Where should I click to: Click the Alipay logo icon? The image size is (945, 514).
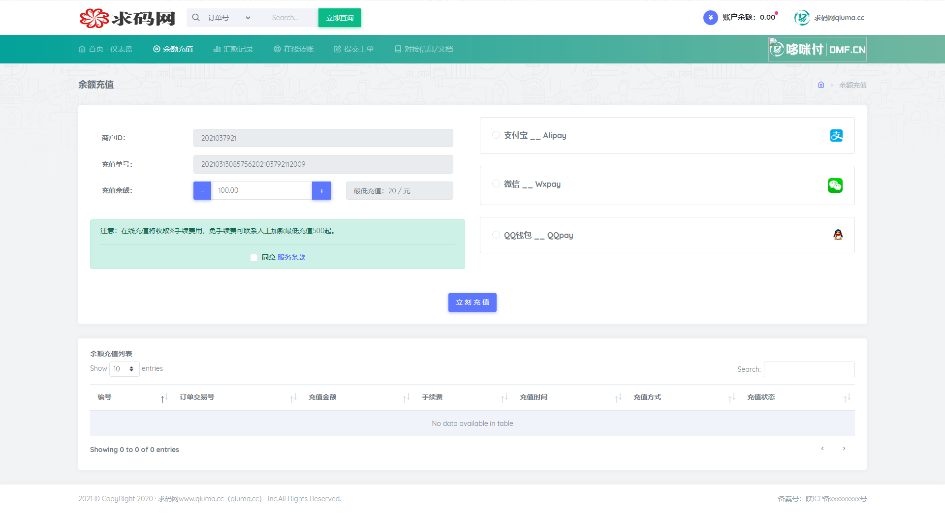(x=836, y=135)
